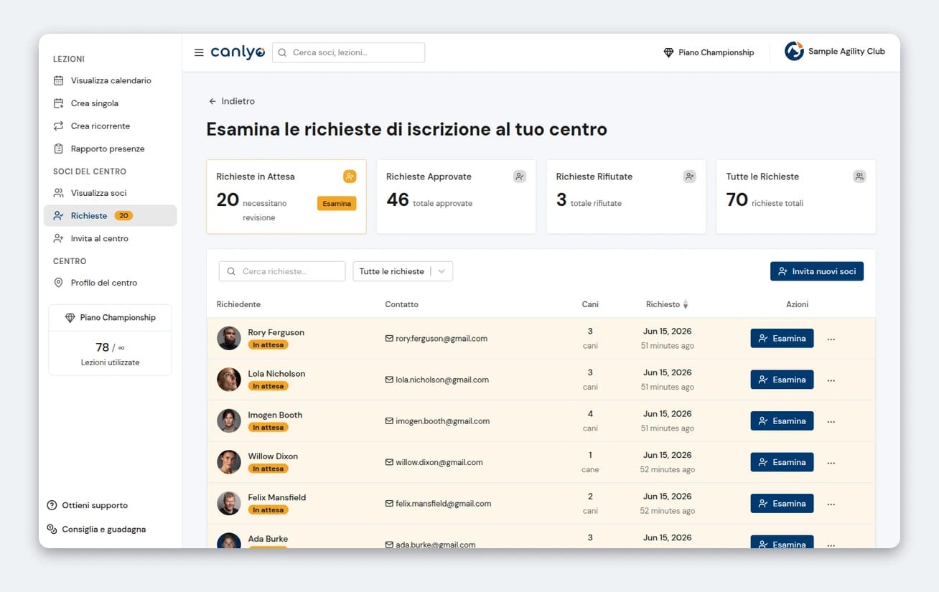
Task: Click the Ottieni supporto question icon
Action: pos(52,505)
